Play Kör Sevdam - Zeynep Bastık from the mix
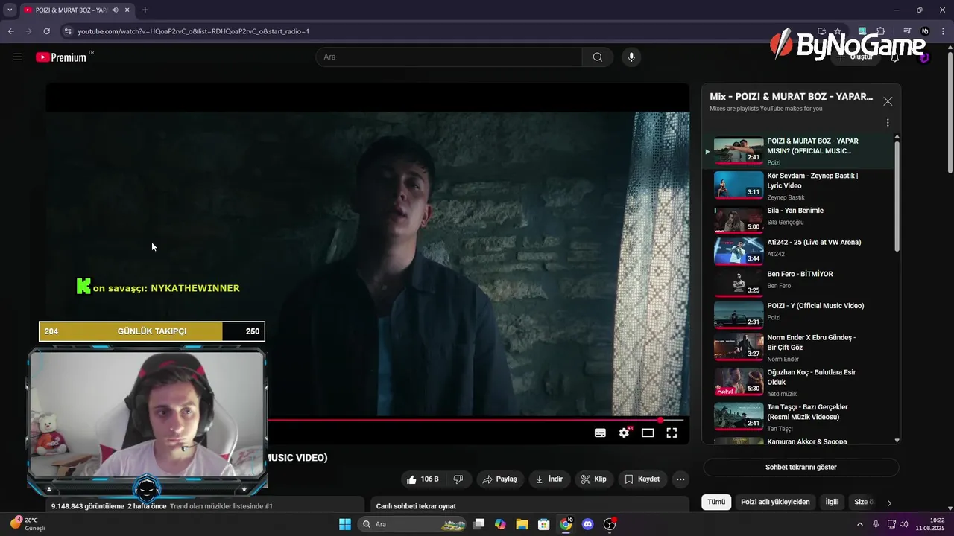Screen dimensions: 954x536 coord(797,185)
